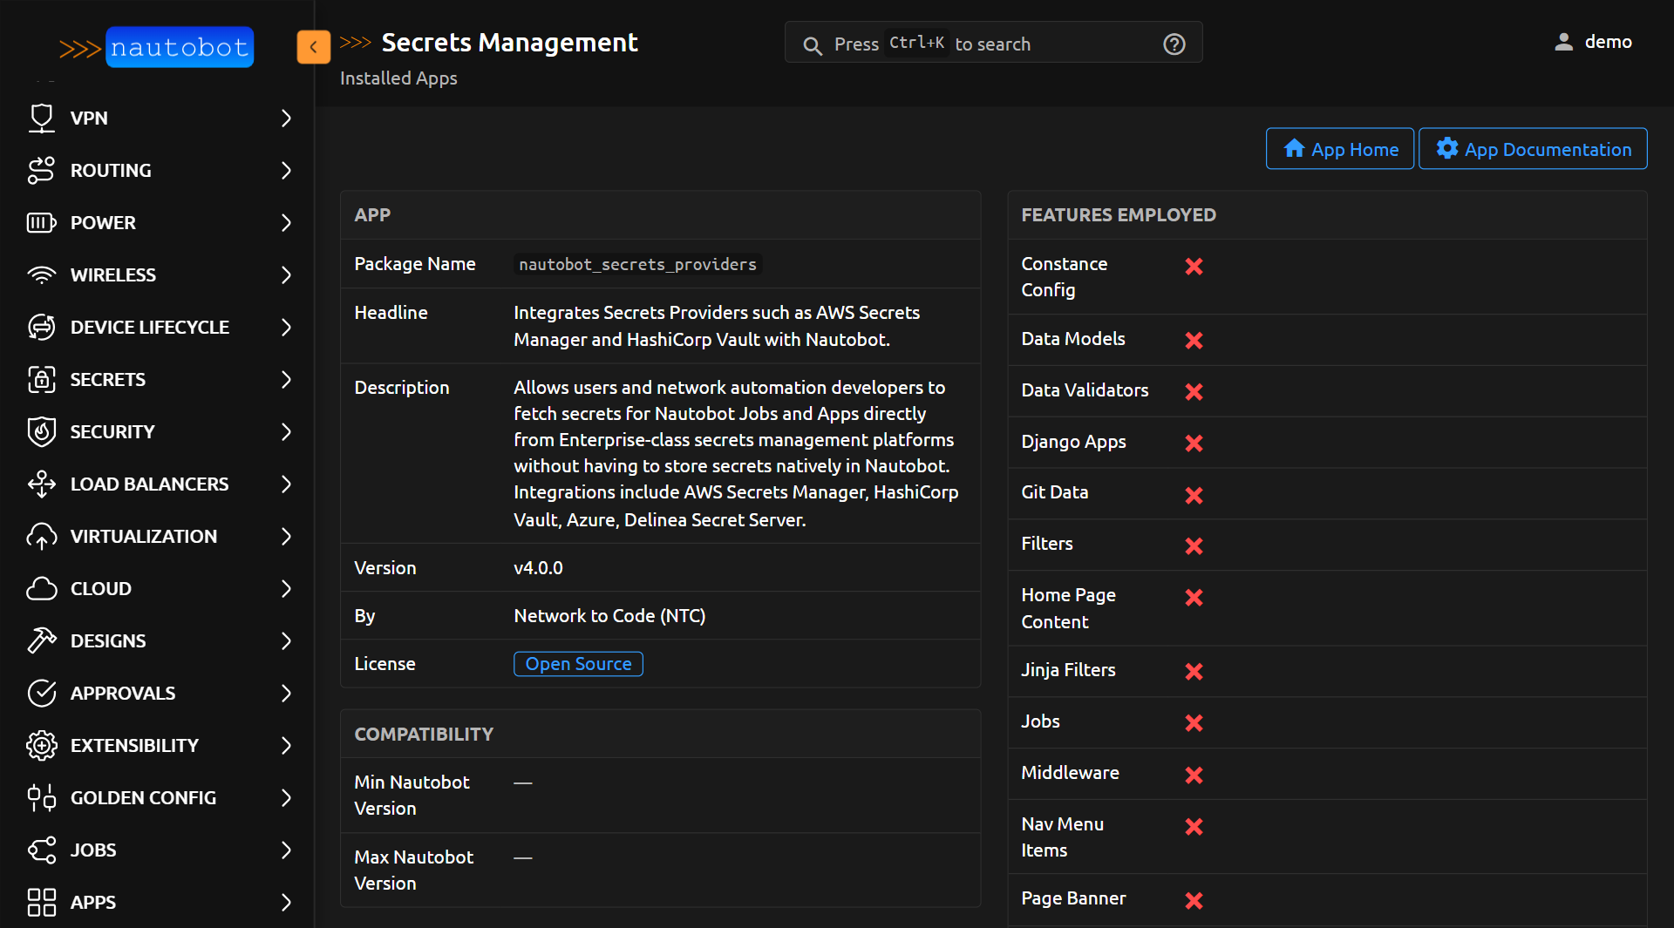The width and height of the screenshot is (1674, 928).
Task: Click the search help question mark icon
Action: pos(1174,44)
